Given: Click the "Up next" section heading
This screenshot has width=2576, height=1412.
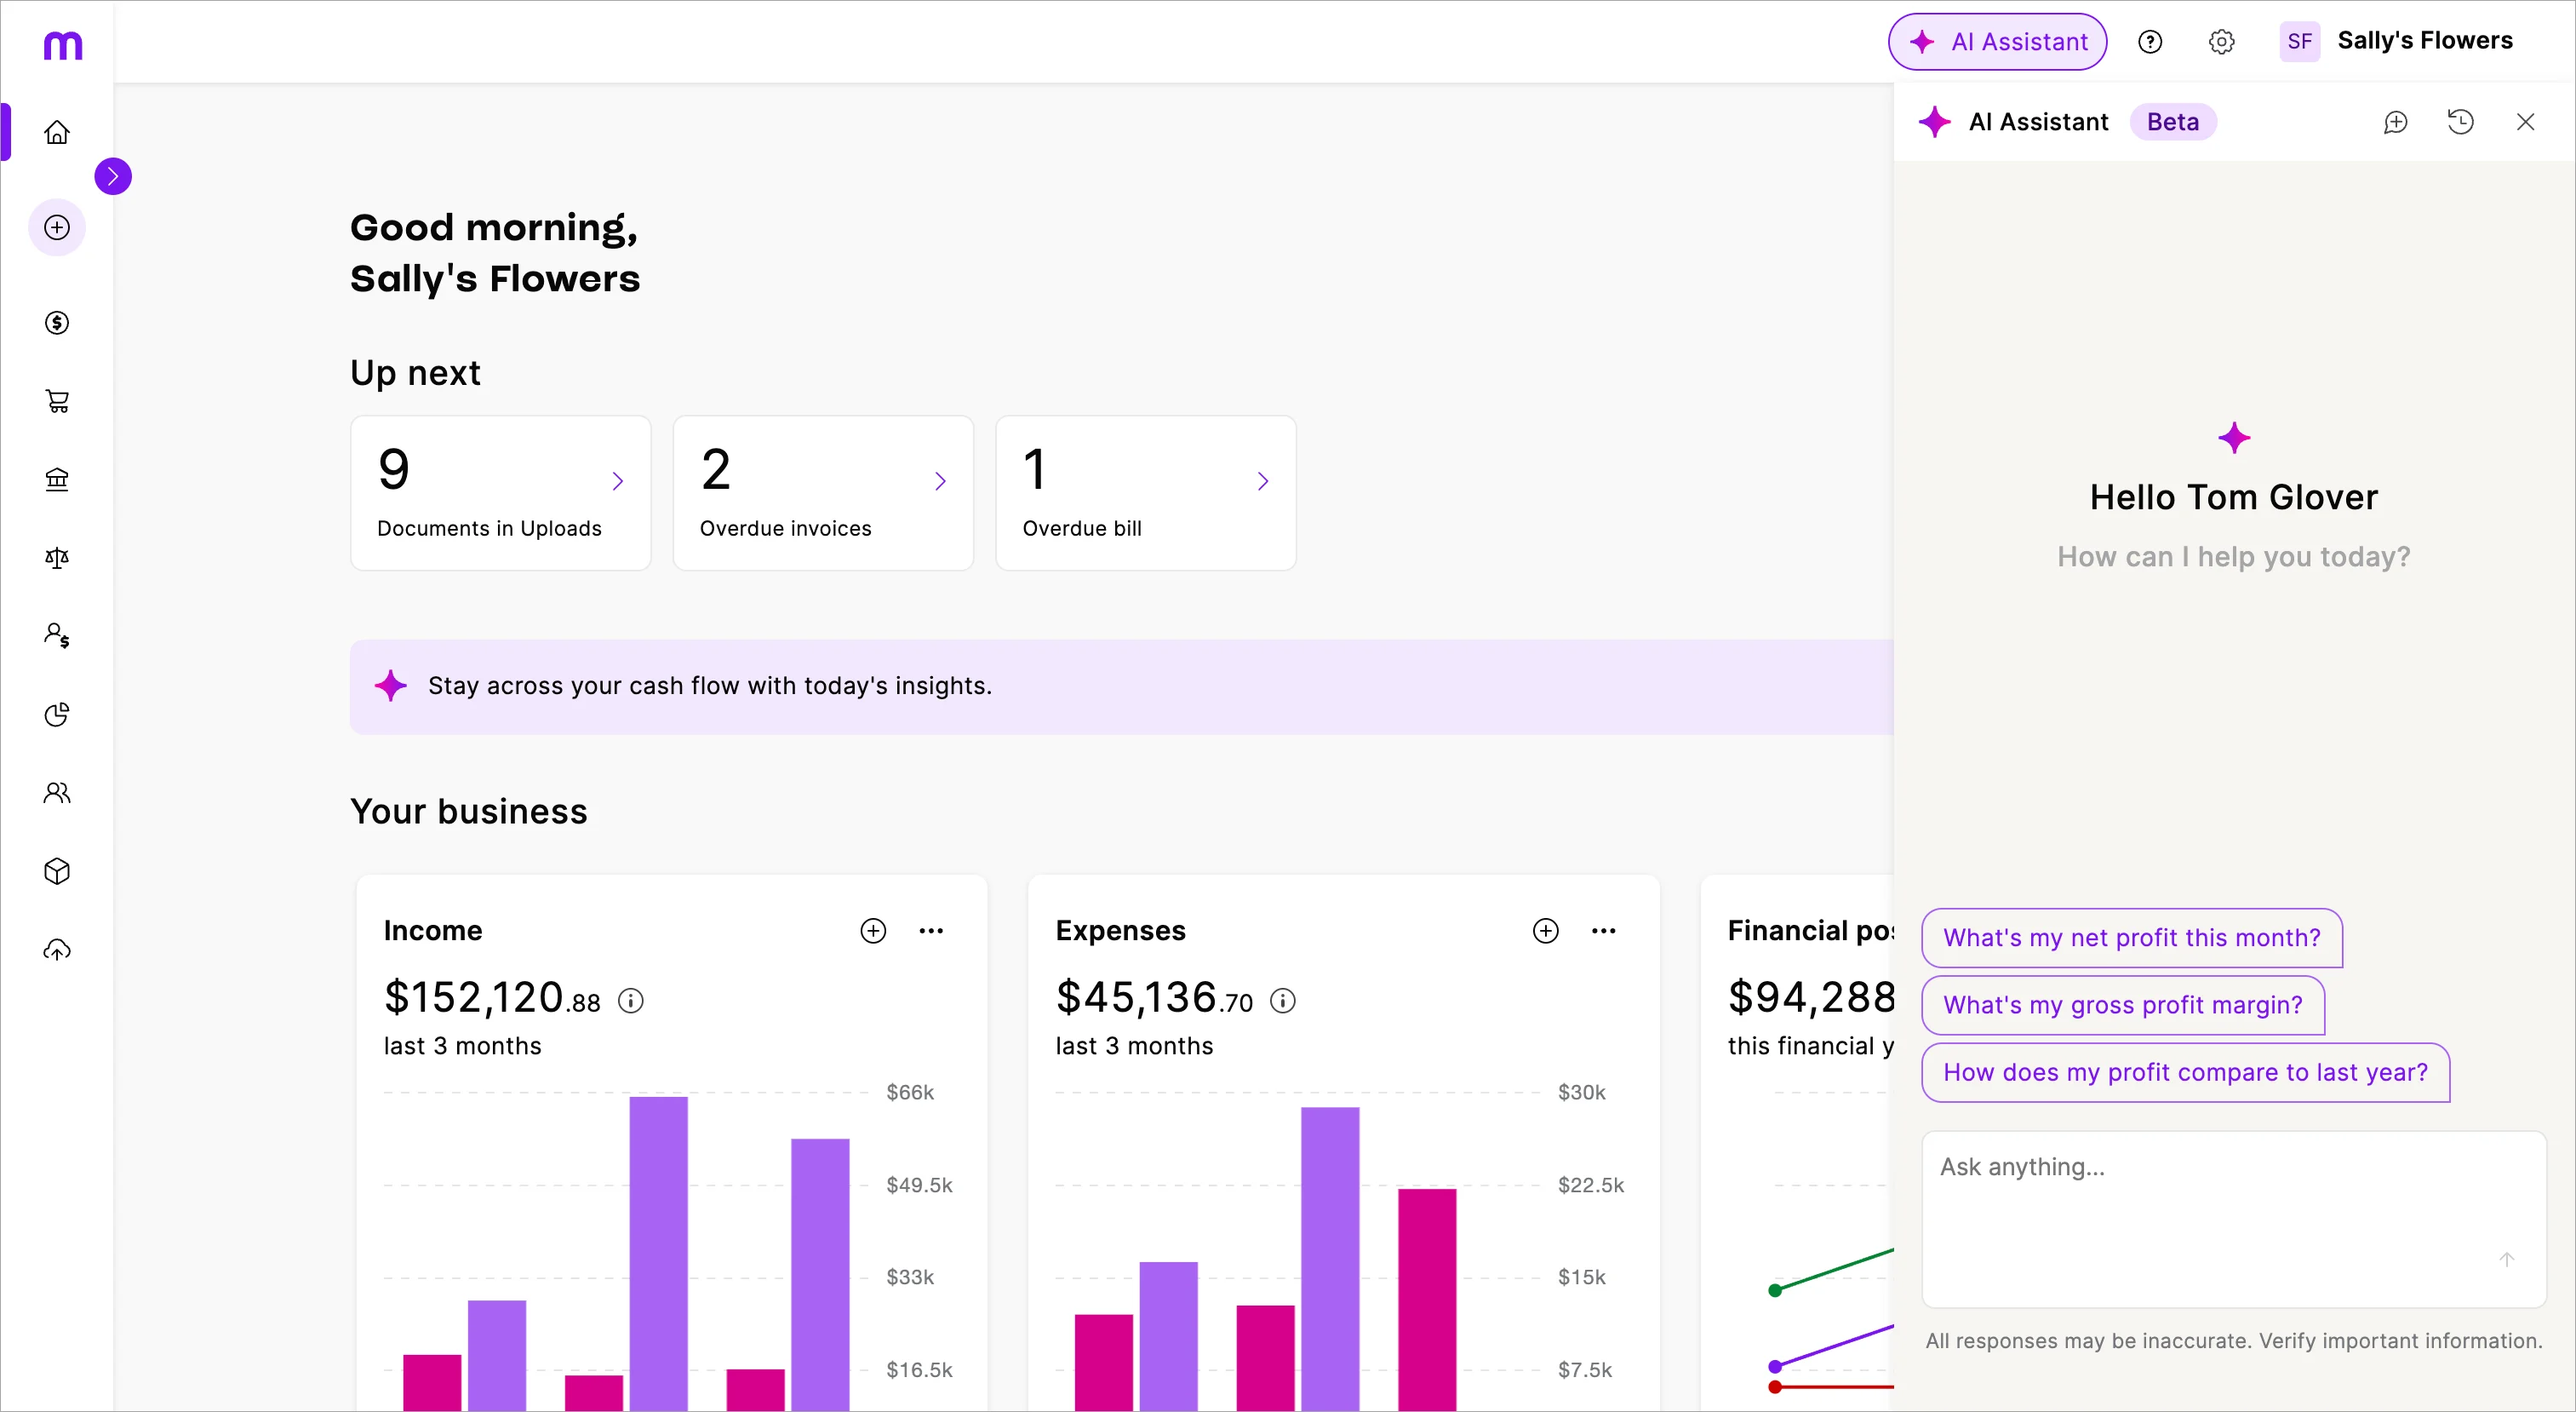Looking at the screenshot, I should click(x=415, y=373).
